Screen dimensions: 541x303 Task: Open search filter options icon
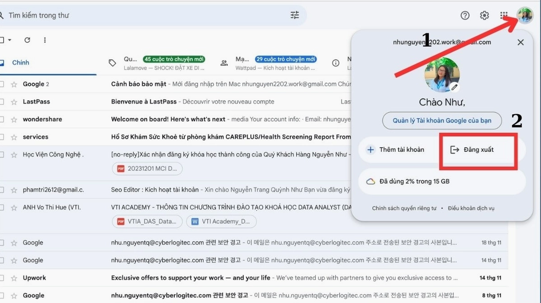pyautogui.click(x=295, y=15)
